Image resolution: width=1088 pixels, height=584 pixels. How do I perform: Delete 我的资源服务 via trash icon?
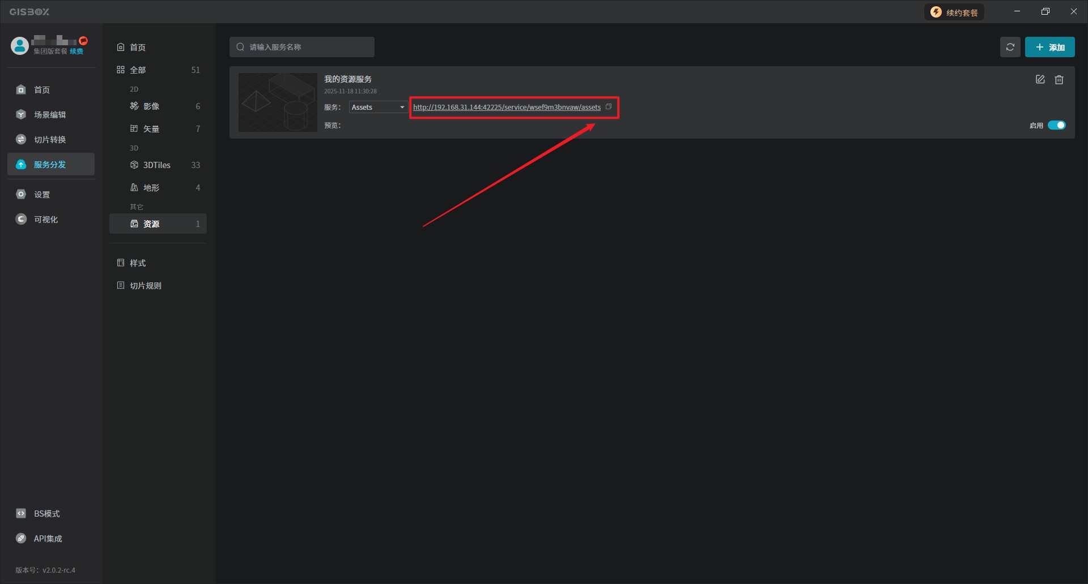pyautogui.click(x=1059, y=80)
